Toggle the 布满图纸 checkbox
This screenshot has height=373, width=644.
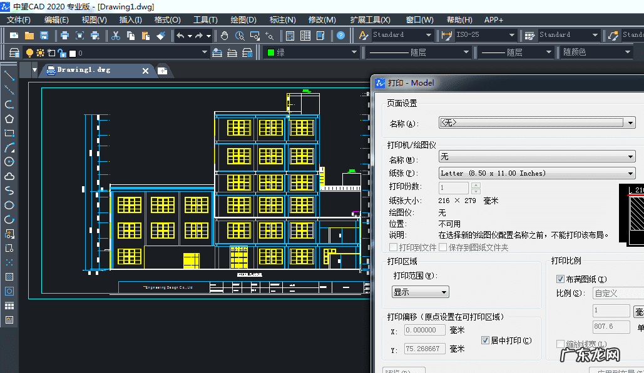tap(560, 279)
